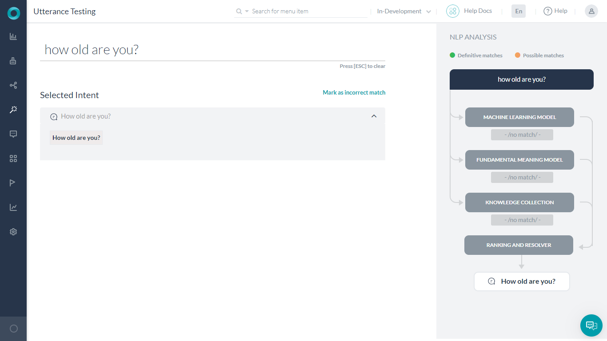Open Settings via the gear icon
Screen dimensions: 607x341
click(13, 231)
